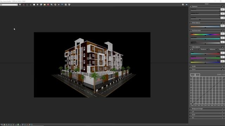Enable the OCIO checkbox
This screenshot has height=126, width=225.
191,114
